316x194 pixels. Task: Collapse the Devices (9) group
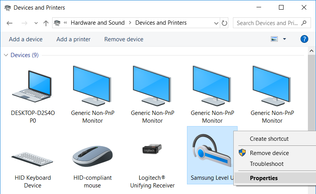click(x=6, y=55)
